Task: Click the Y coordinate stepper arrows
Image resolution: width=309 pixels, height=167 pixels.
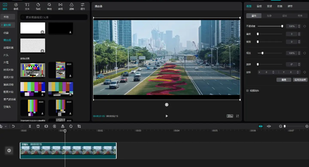Action: click(298, 72)
